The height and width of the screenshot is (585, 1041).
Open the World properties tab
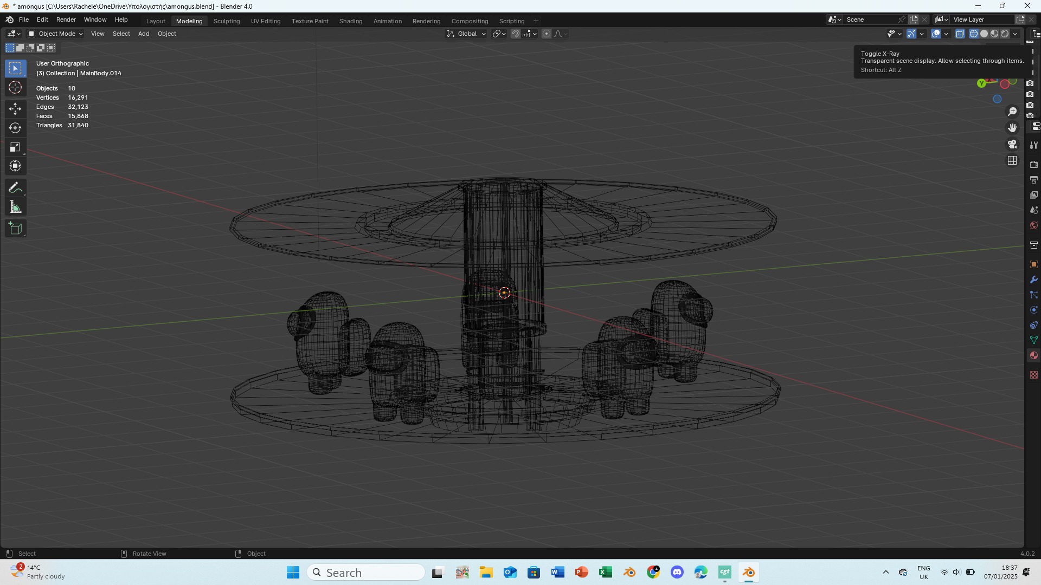pos(1034,225)
